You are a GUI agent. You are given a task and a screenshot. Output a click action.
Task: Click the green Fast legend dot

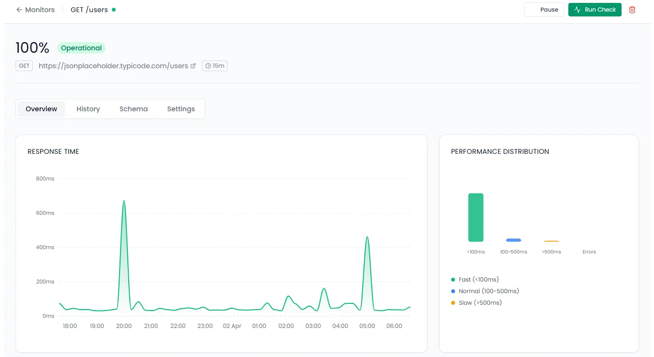coord(453,279)
